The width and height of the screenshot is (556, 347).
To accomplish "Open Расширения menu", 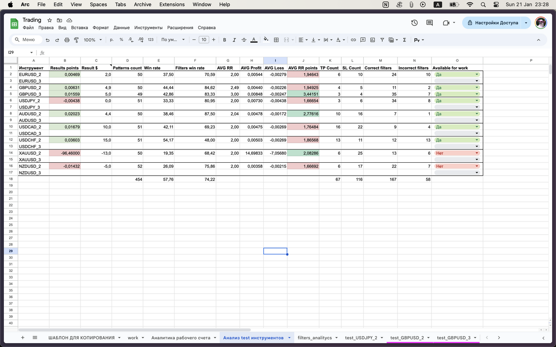I will 180,28.
